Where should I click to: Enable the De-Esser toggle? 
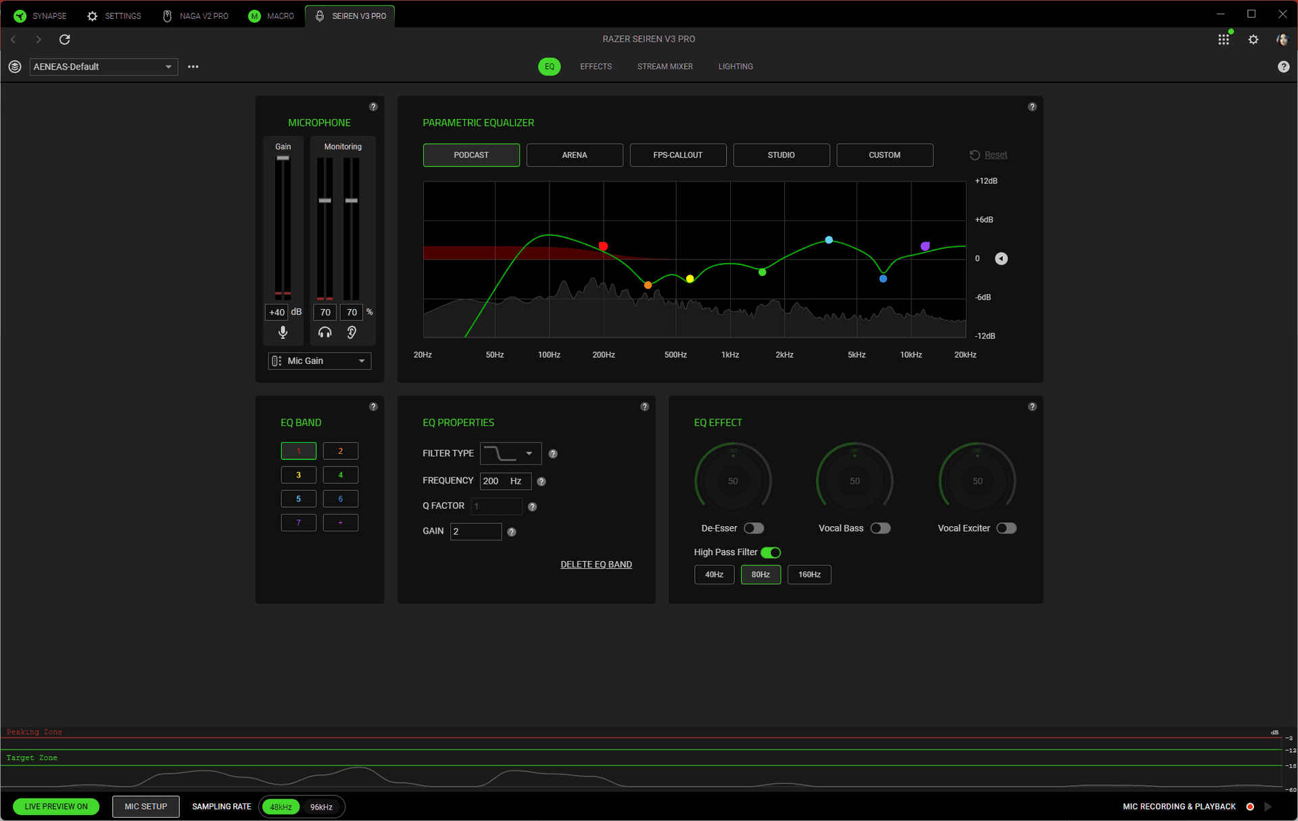point(754,528)
